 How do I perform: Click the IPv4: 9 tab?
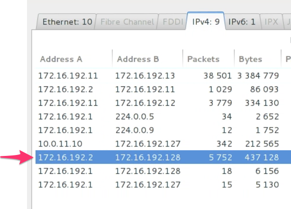pos(206,22)
